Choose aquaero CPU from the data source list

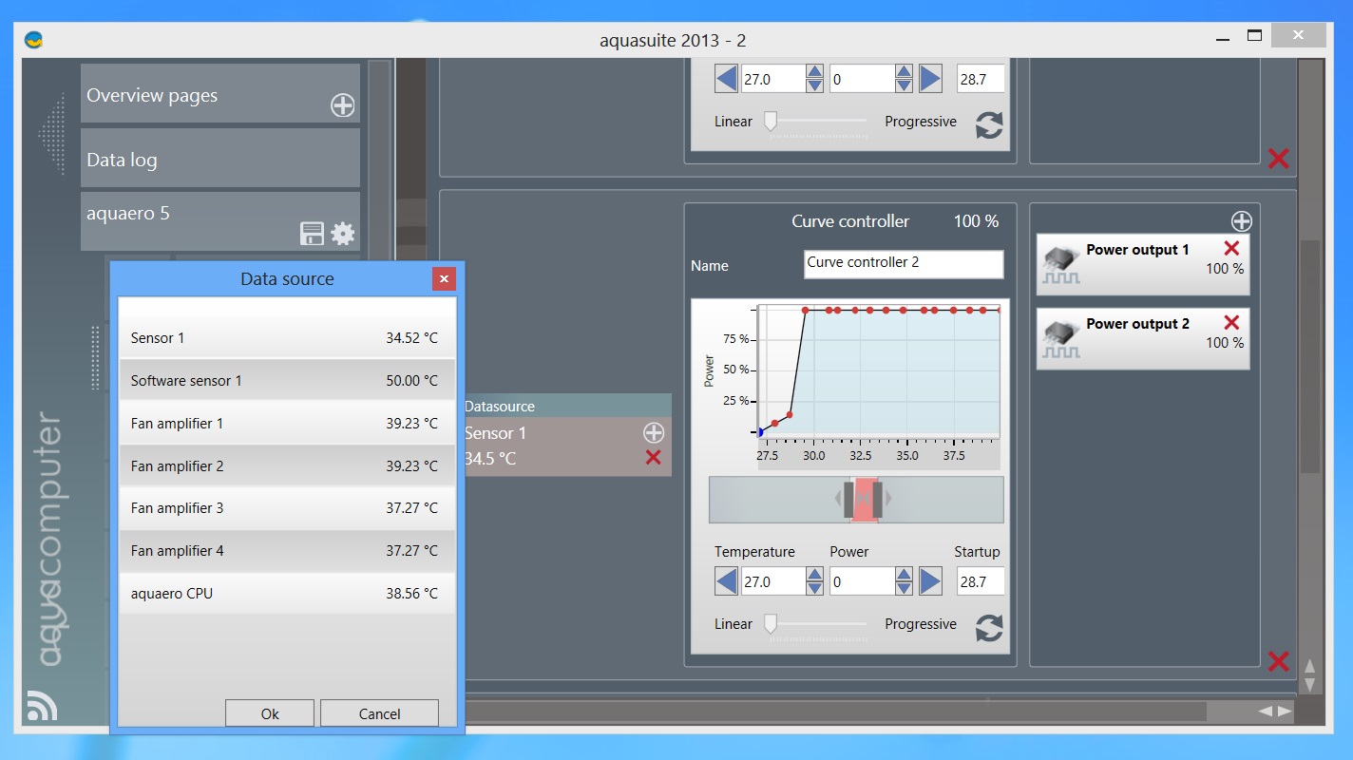coord(285,594)
